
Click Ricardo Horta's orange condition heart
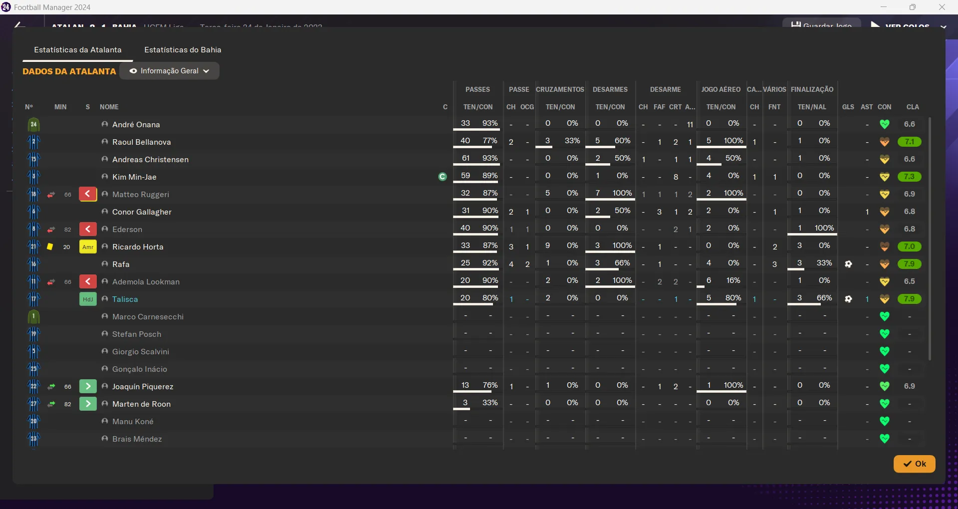[885, 247]
